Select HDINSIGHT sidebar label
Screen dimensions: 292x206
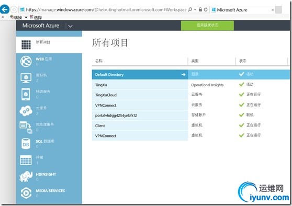[x=46, y=174]
